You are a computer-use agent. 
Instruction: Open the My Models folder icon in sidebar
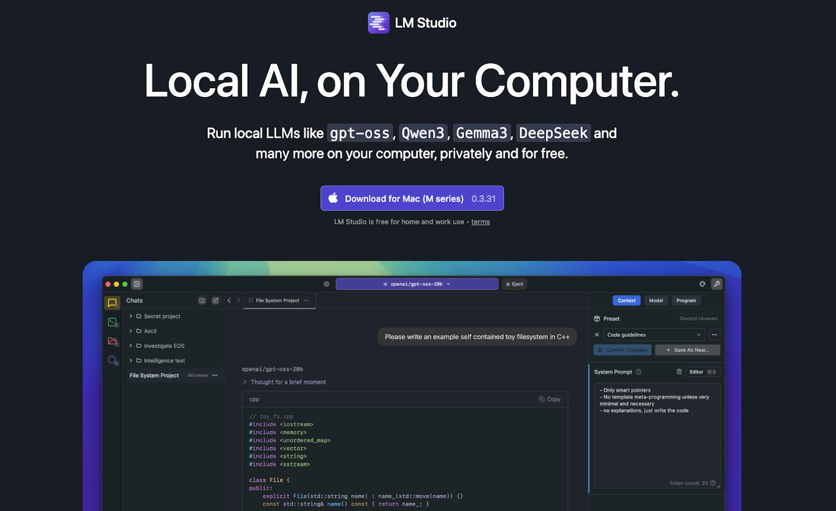[x=112, y=341]
